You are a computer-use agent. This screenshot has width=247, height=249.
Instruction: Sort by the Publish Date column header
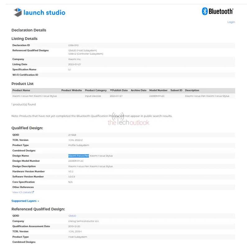pos(120,90)
